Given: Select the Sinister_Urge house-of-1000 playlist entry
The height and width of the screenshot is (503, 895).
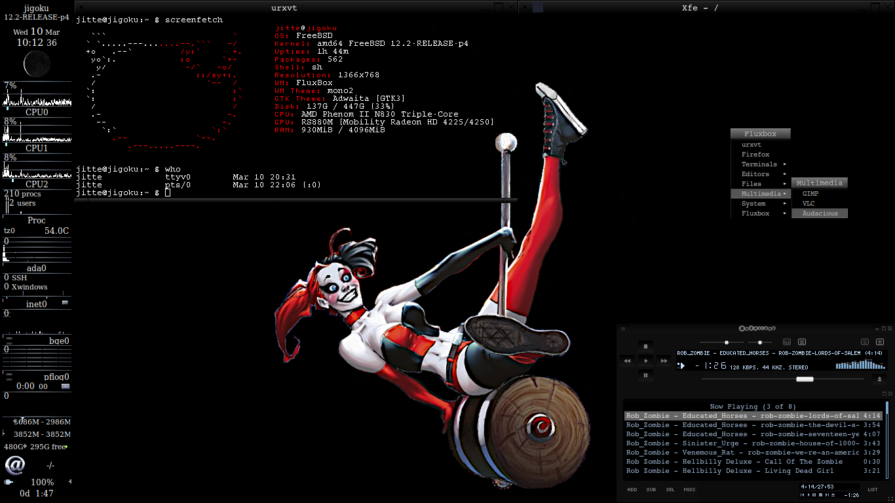Looking at the screenshot, I should [753, 443].
